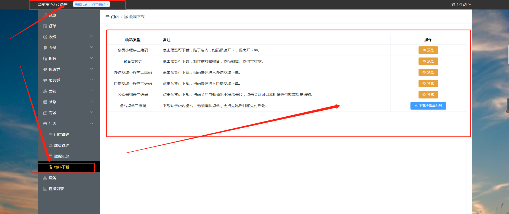The width and height of the screenshot is (509, 214).
Task: Select 门店管理 submenu item
Action: click(69, 135)
